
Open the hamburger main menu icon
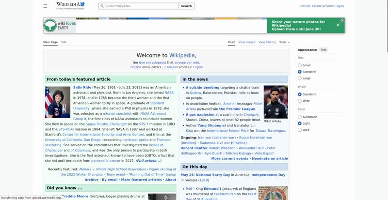click(x=45, y=6)
